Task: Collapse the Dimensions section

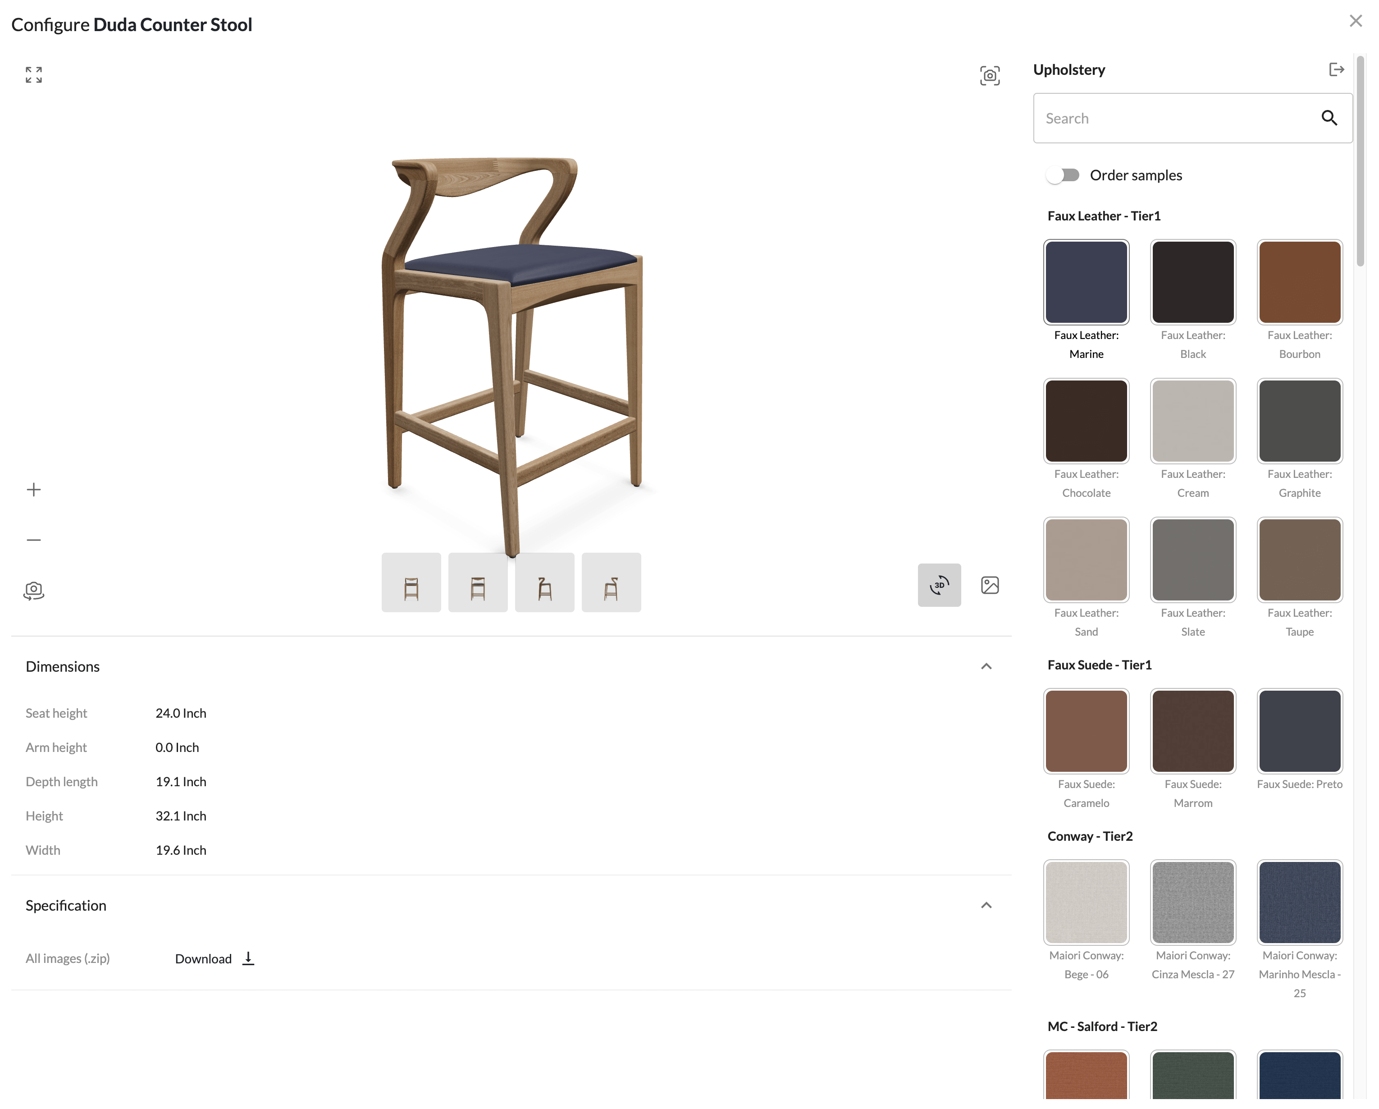Action: (x=986, y=666)
